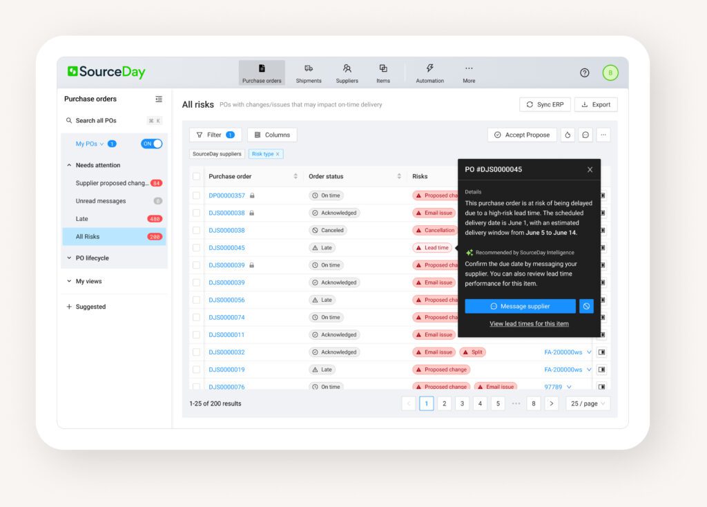Select All Risks in sidebar
Image resolution: width=707 pixels, height=507 pixels.
pos(114,236)
